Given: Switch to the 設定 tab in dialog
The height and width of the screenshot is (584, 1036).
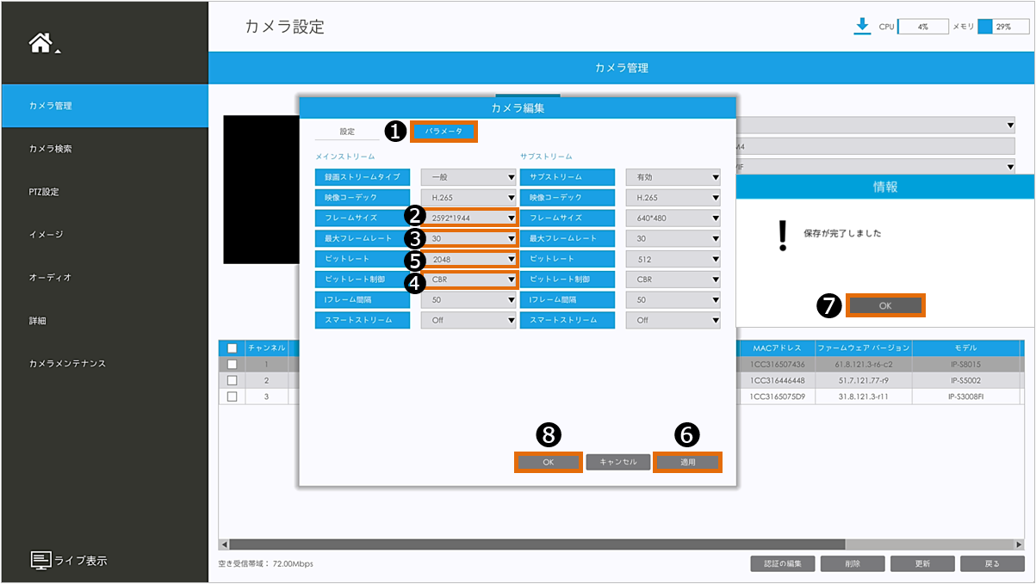Looking at the screenshot, I should 347,132.
